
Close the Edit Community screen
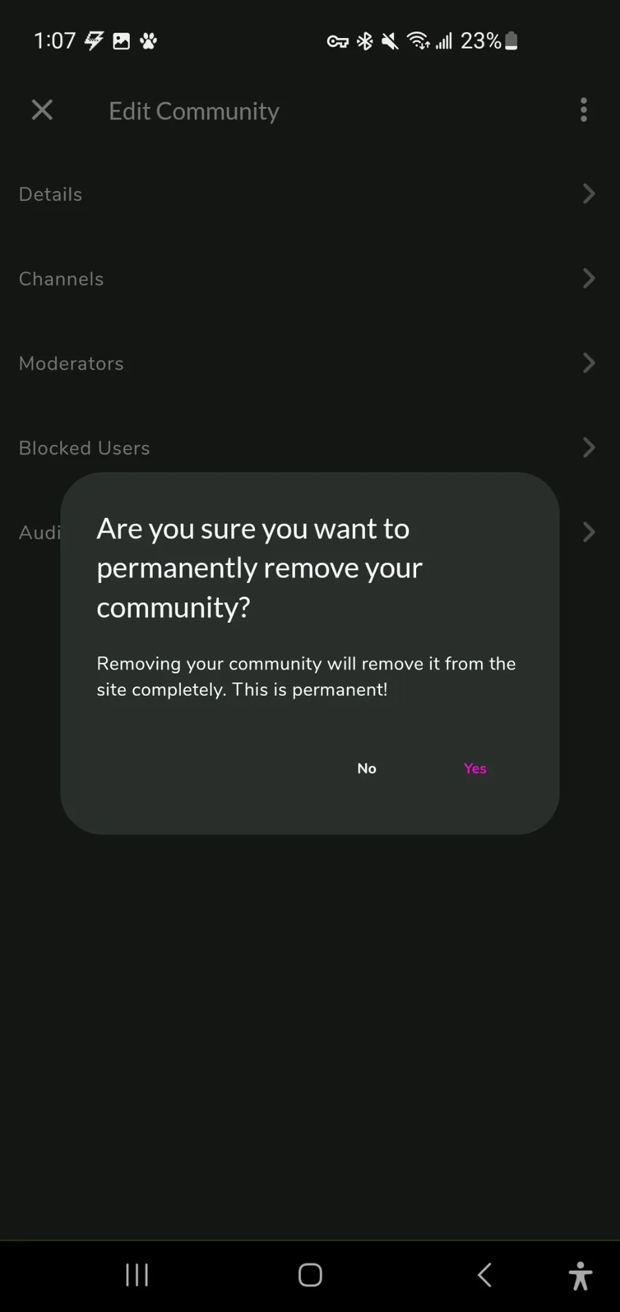click(x=42, y=110)
